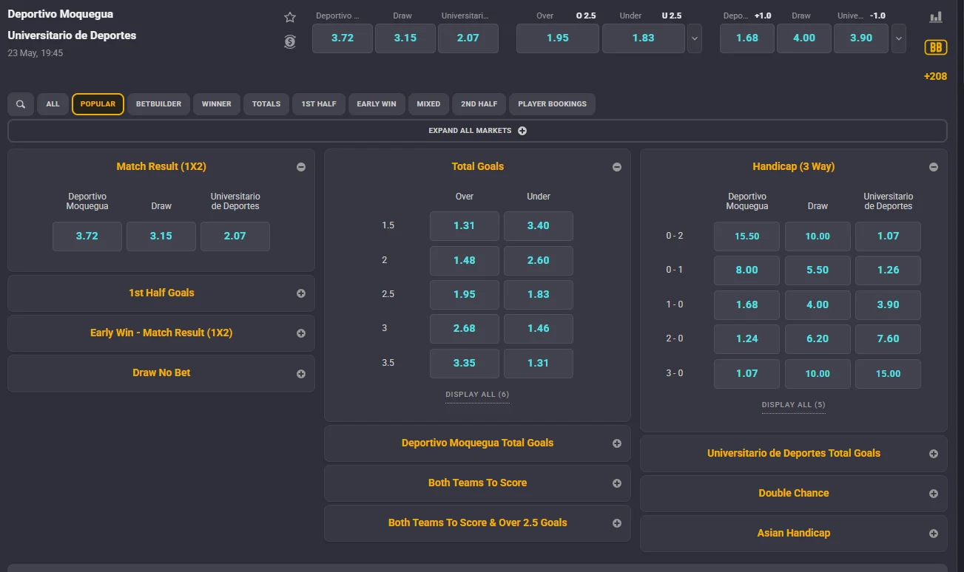Pick Draw 3.15 in Match Result panel
Viewport: 964px width, 572px height.
pos(161,236)
